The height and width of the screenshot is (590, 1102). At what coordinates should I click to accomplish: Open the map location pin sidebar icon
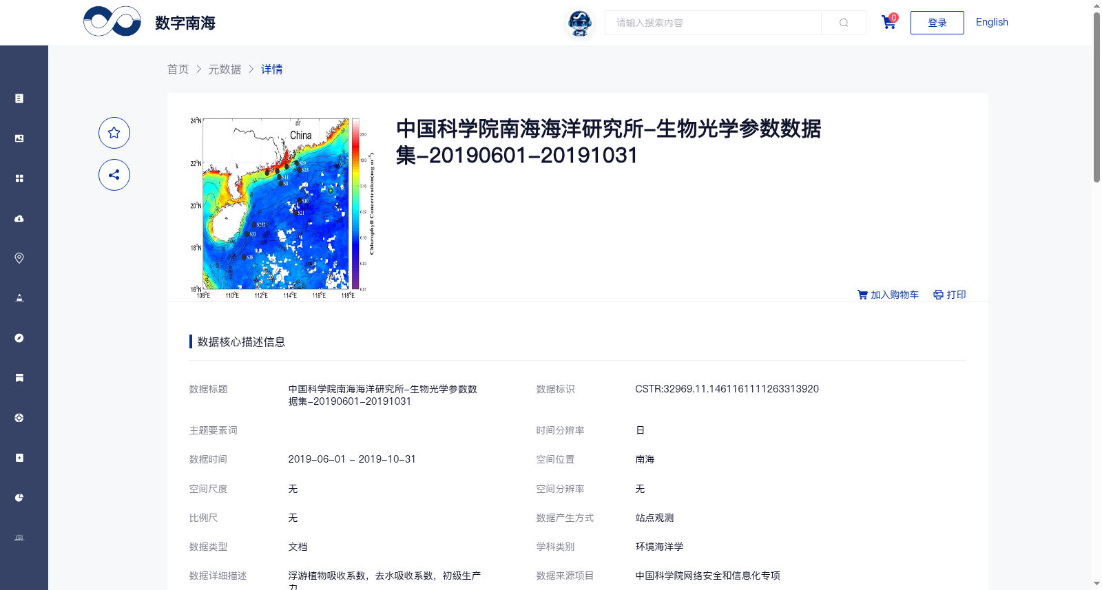click(19, 258)
